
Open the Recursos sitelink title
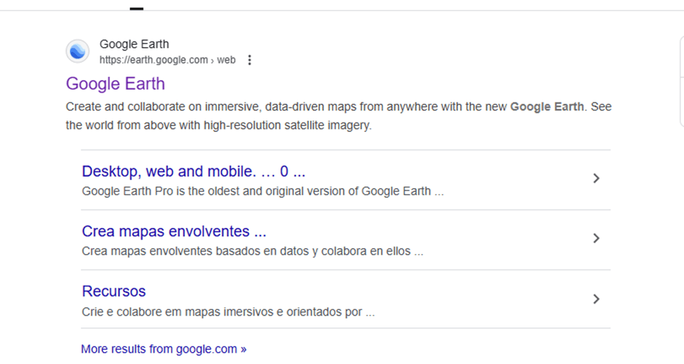tap(114, 291)
